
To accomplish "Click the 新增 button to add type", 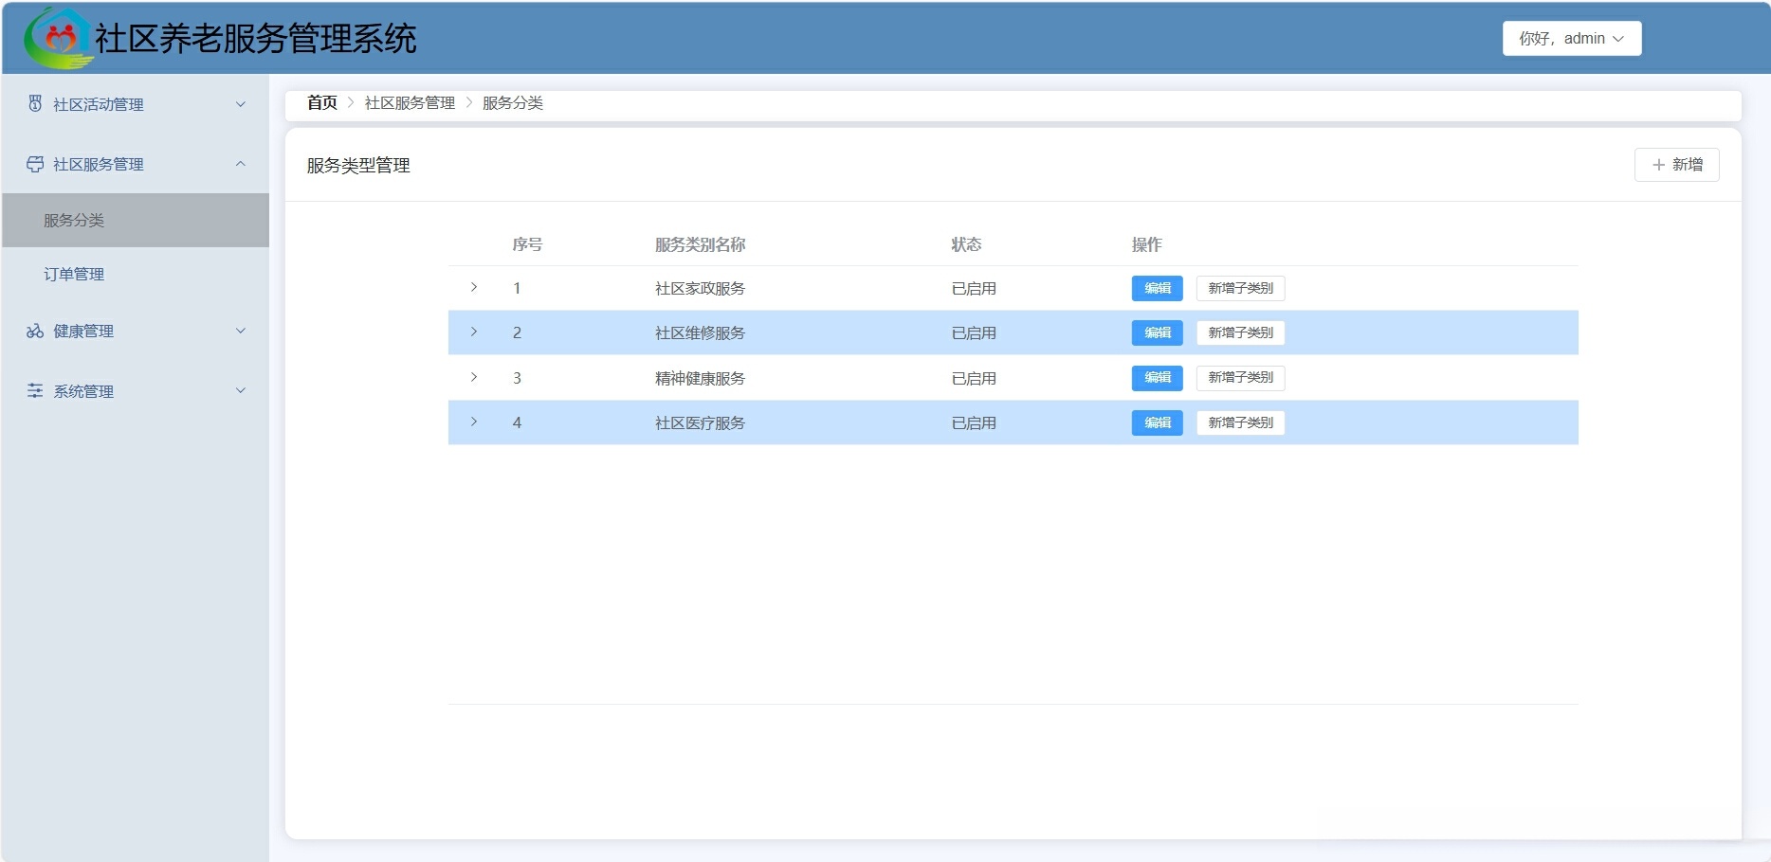I will coord(1676,165).
